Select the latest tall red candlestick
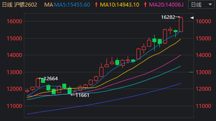 181,25
